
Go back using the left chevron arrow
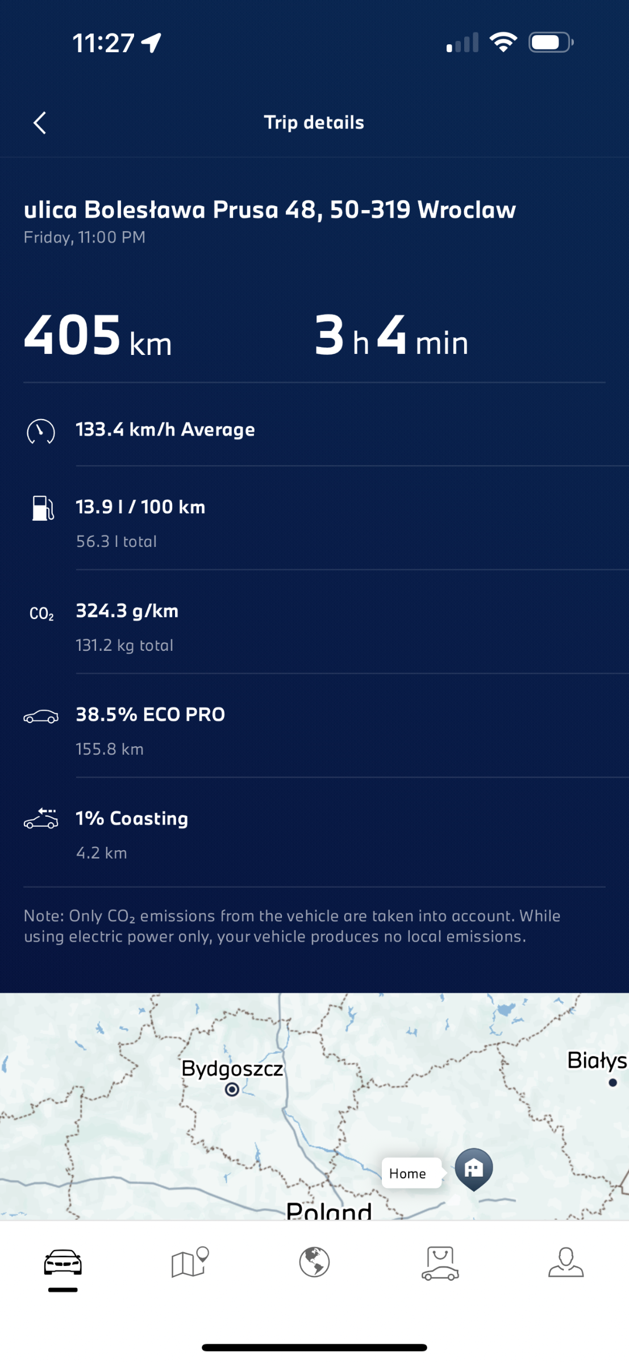click(x=39, y=123)
